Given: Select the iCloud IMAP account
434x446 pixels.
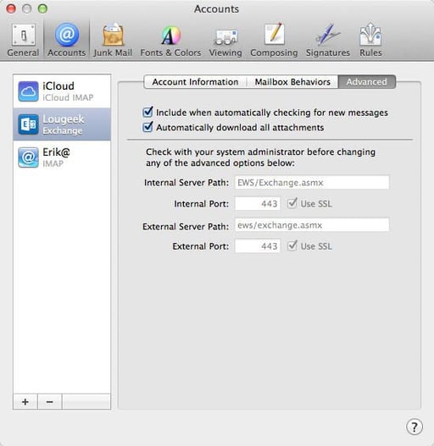Looking at the screenshot, I should (x=62, y=91).
